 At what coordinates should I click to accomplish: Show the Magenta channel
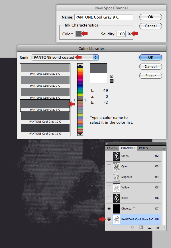click(109, 177)
